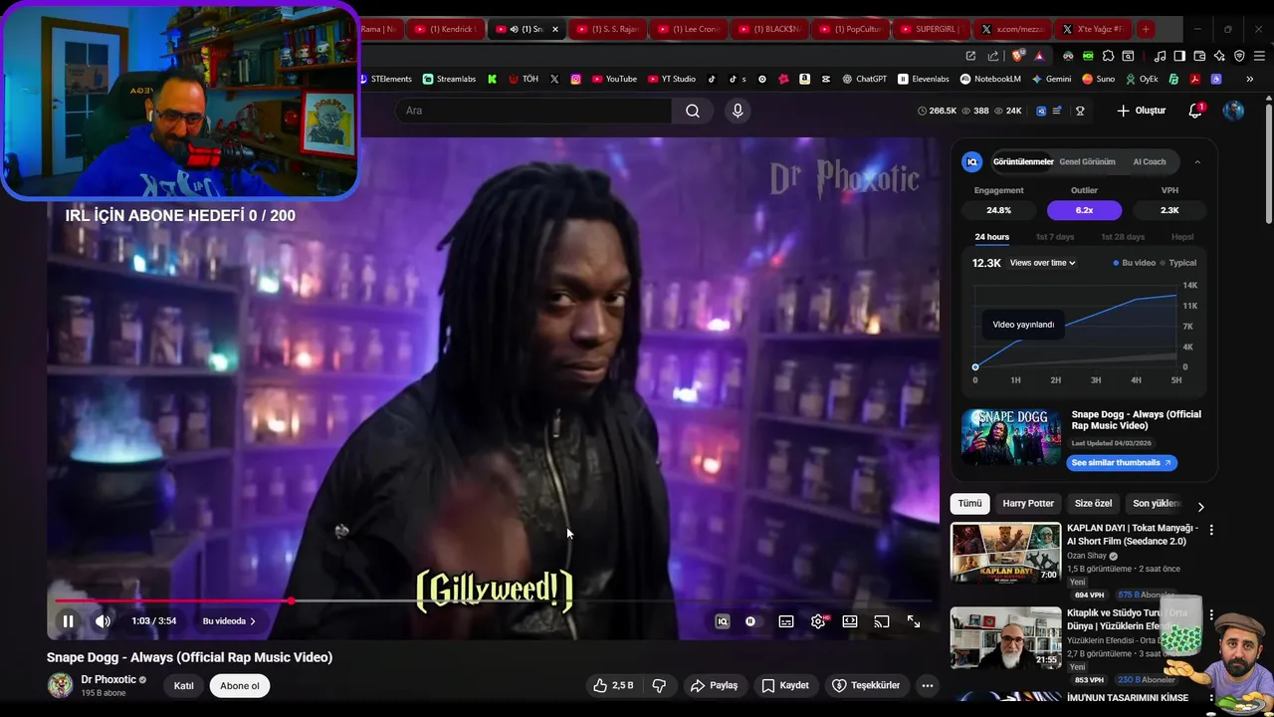Save video with Kaydet button

click(x=786, y=685)
